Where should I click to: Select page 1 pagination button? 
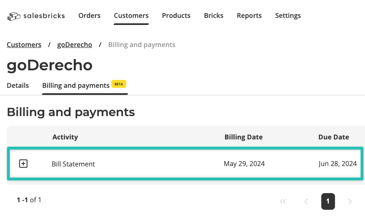tap(328, 201)
